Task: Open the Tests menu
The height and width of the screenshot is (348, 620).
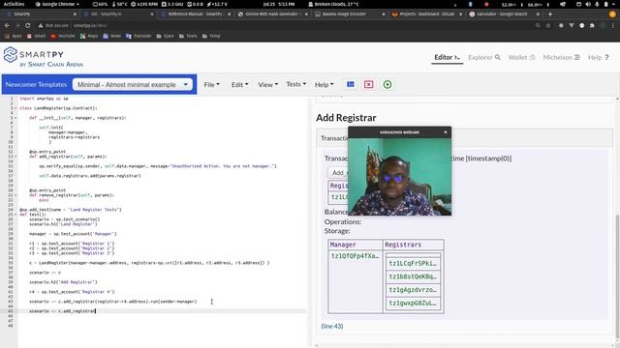Action: pos(296,84)
